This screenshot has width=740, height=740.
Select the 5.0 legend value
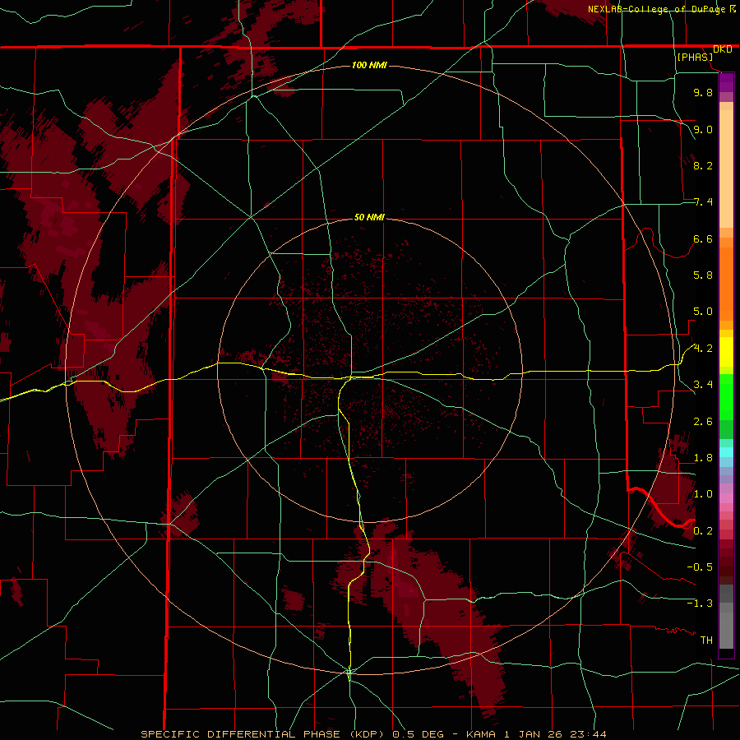(x=703, y=312)
